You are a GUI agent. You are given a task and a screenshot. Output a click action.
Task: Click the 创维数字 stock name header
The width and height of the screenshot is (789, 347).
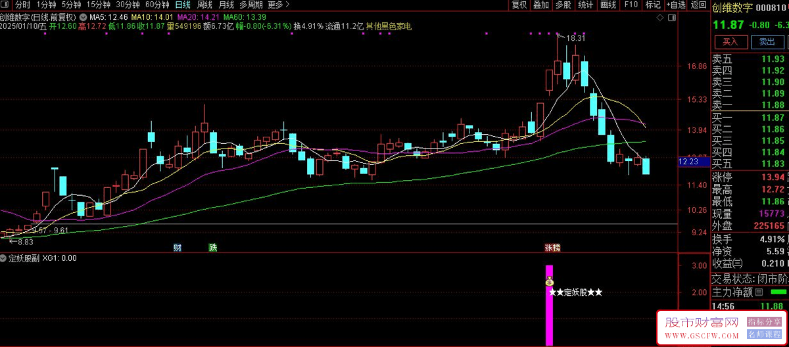(732, 7)
